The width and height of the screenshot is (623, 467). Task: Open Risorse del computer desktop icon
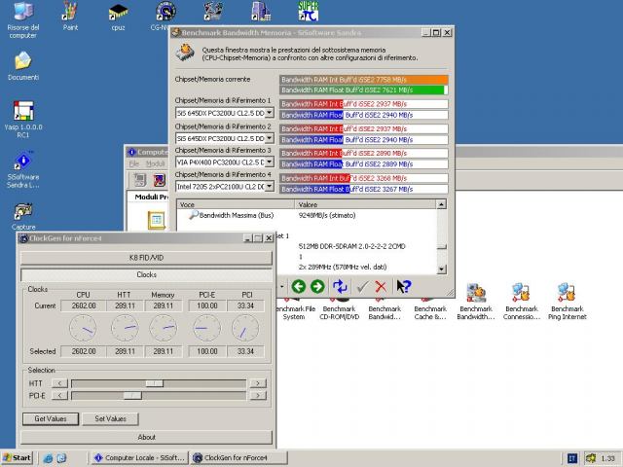click(23, 19)
